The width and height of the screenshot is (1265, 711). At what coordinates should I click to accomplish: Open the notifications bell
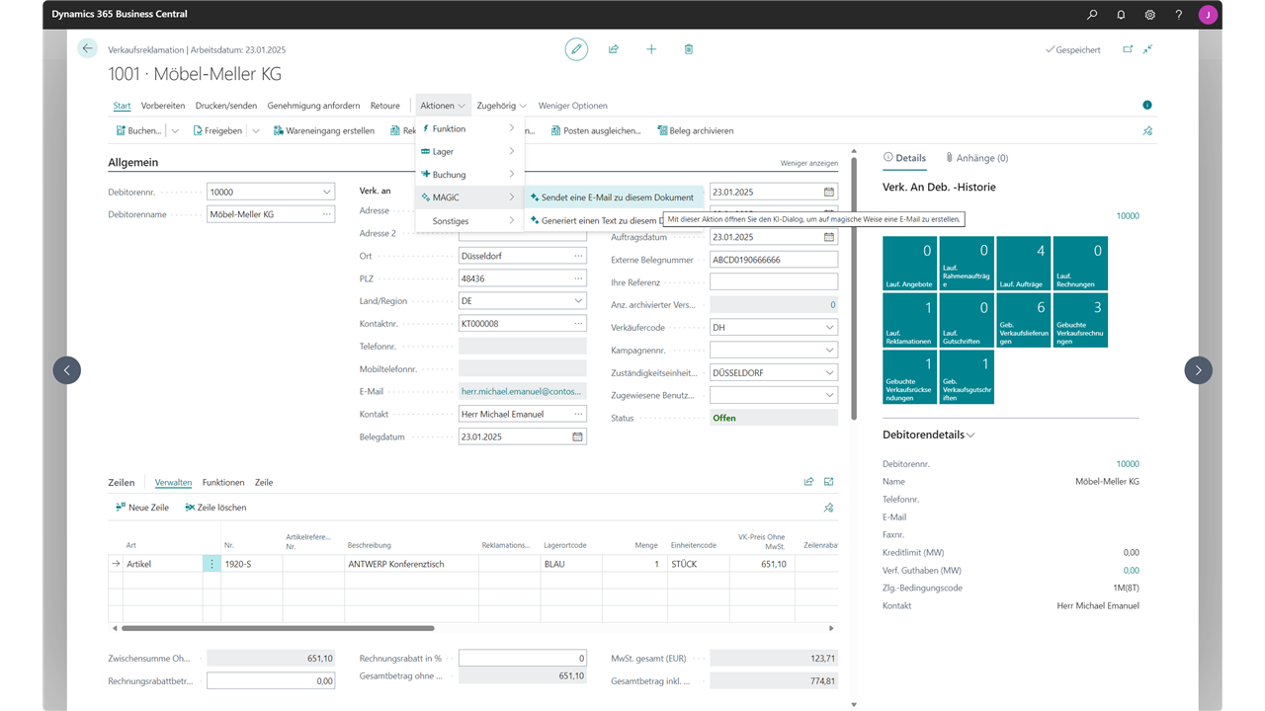1121,15
